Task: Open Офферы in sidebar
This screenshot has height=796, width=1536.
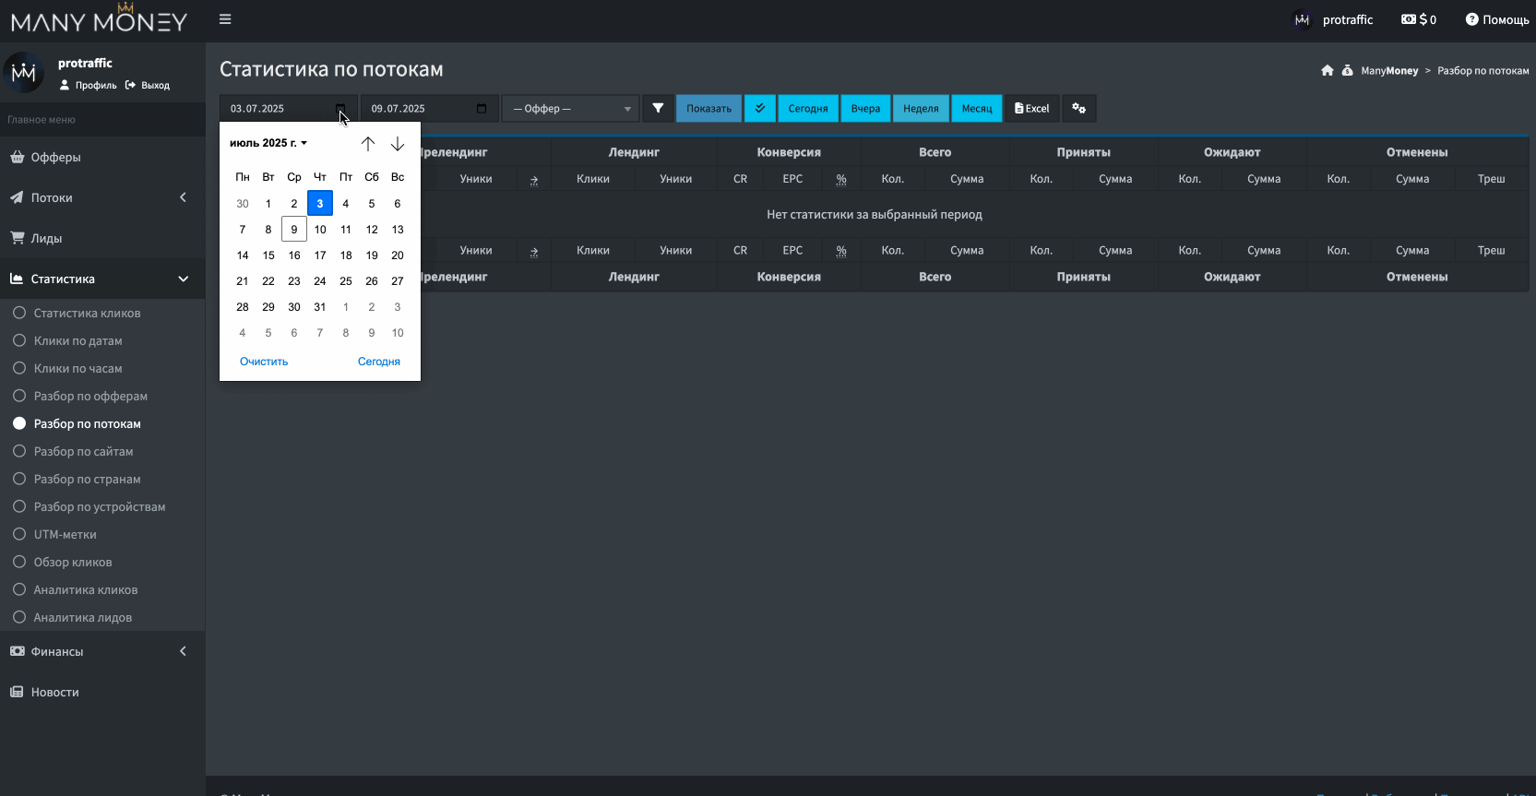Action: (x=102, y=157)
